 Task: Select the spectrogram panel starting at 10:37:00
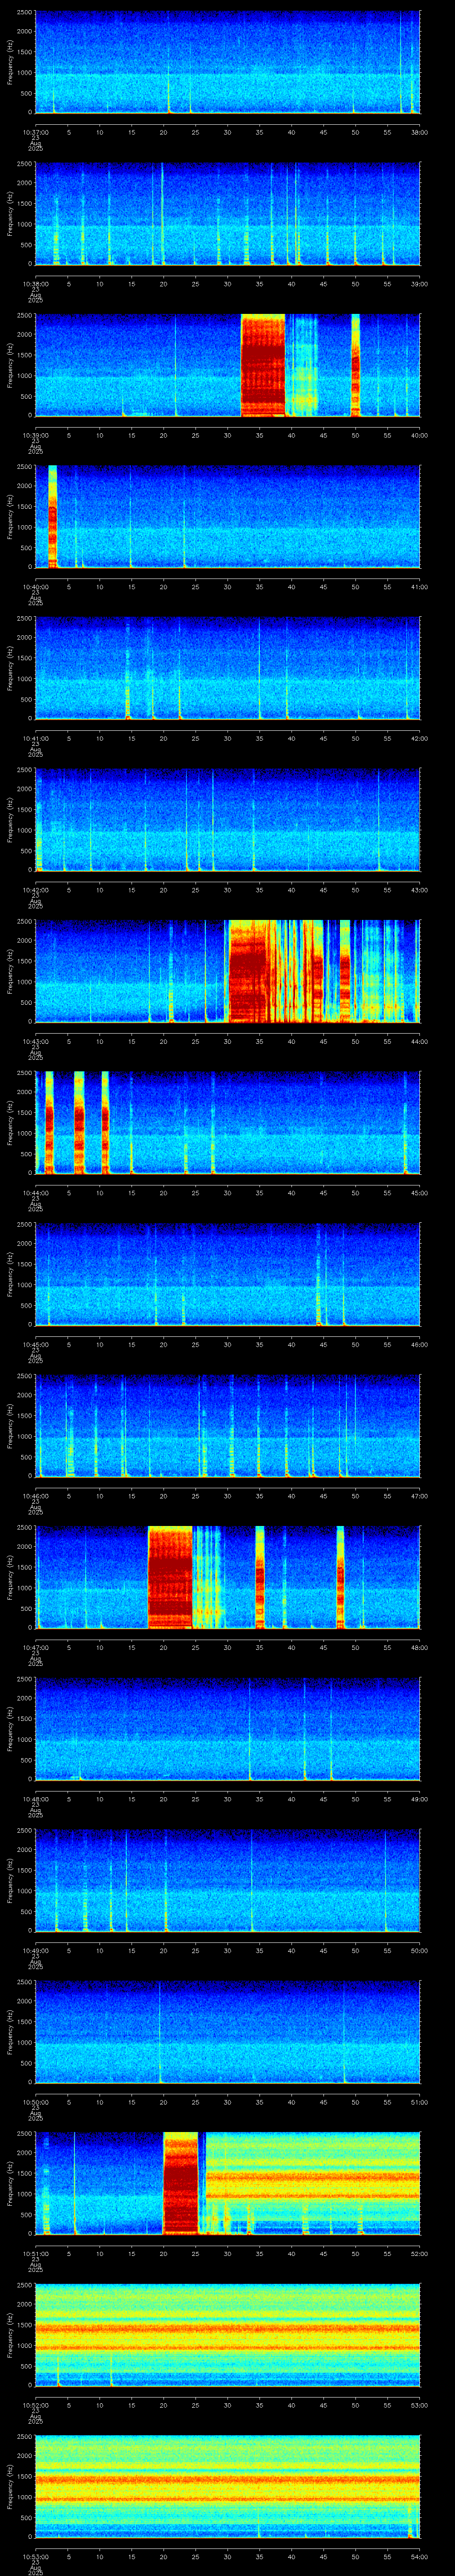227,62
